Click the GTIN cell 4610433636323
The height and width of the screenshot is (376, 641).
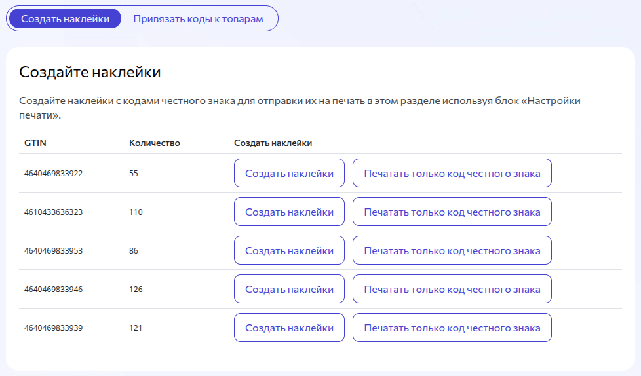pyautogui.click(x=53, y=212)
